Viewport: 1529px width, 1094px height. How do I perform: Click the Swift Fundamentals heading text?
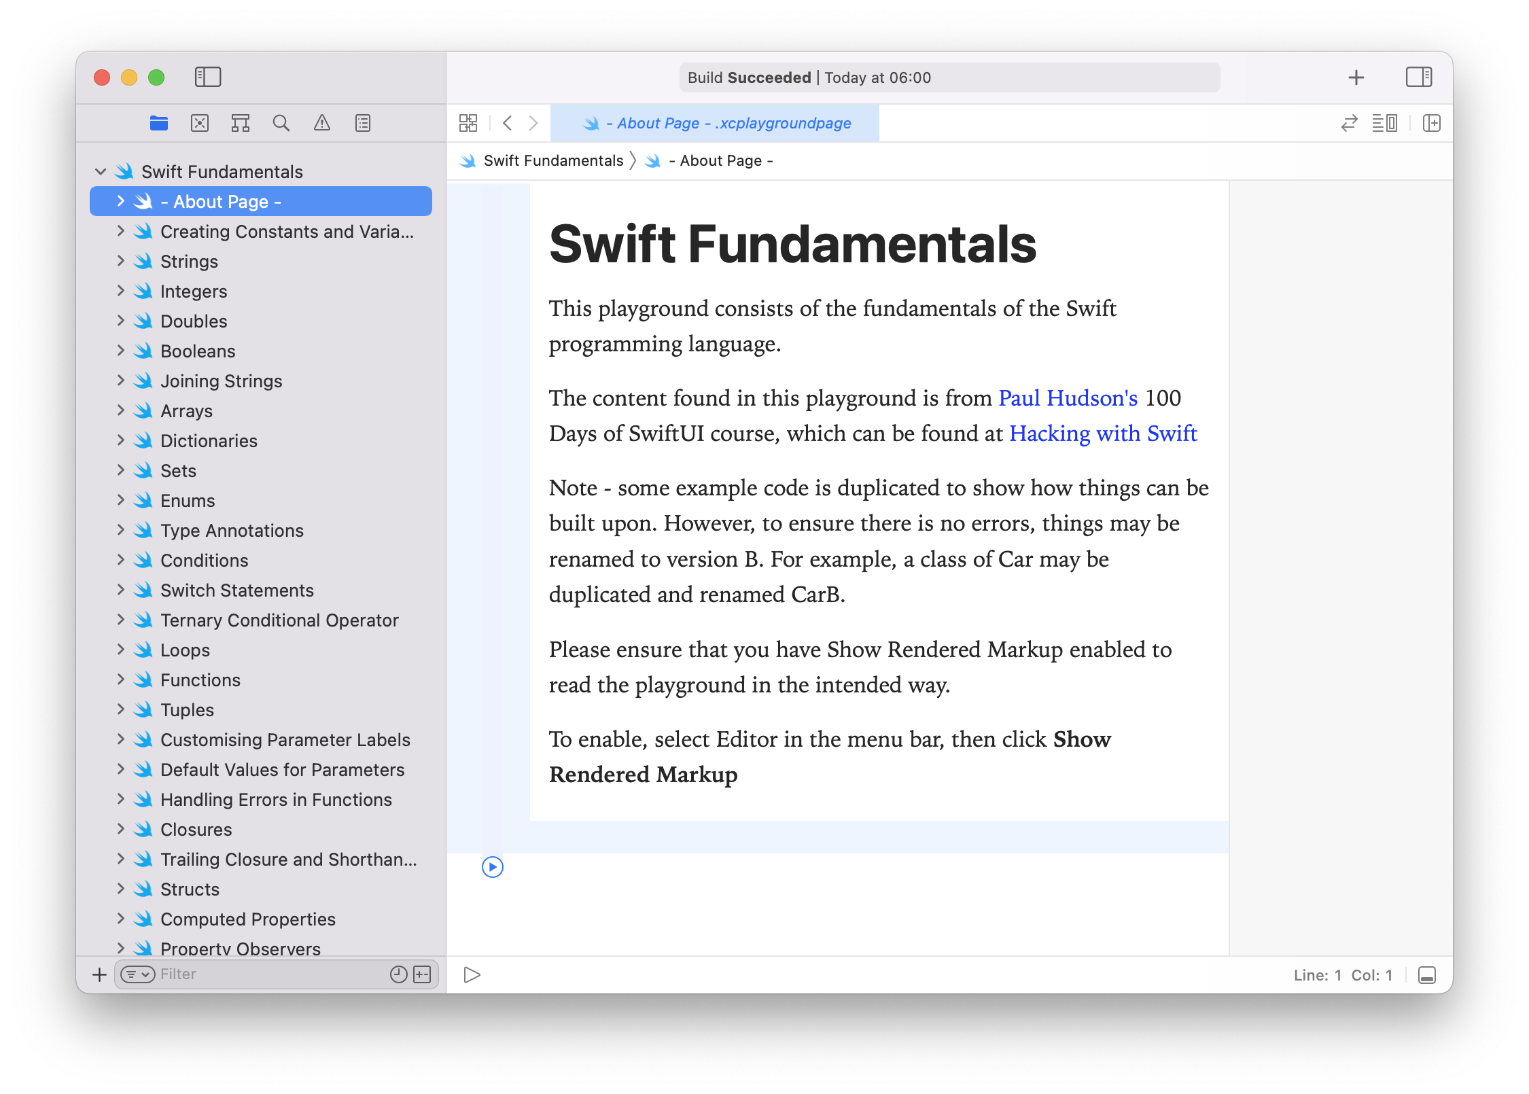coord(792,244)
